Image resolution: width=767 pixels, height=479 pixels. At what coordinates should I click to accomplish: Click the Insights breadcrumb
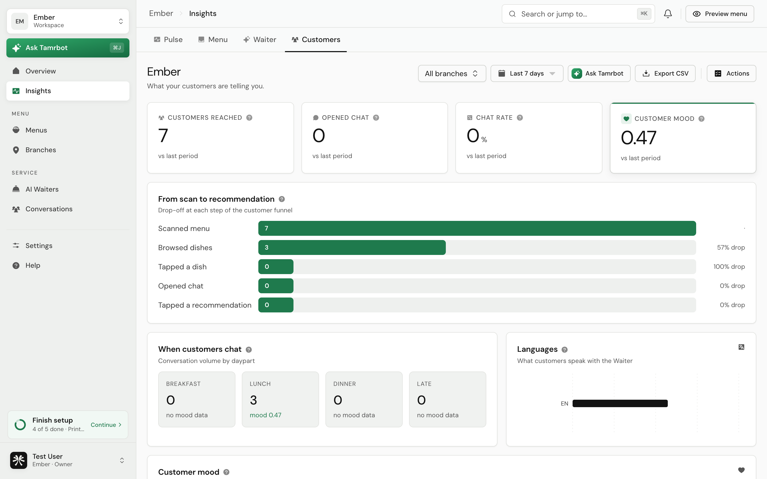click(x=202, y=13)
